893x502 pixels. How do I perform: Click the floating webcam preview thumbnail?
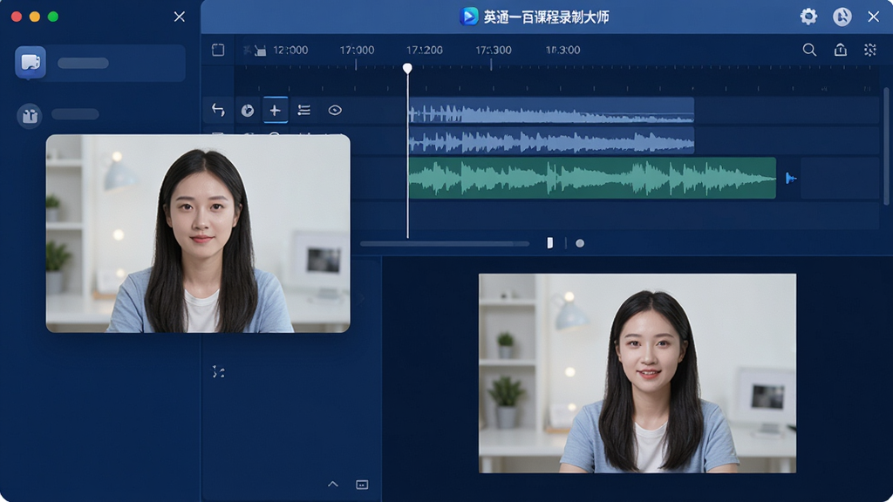[198, 234]
